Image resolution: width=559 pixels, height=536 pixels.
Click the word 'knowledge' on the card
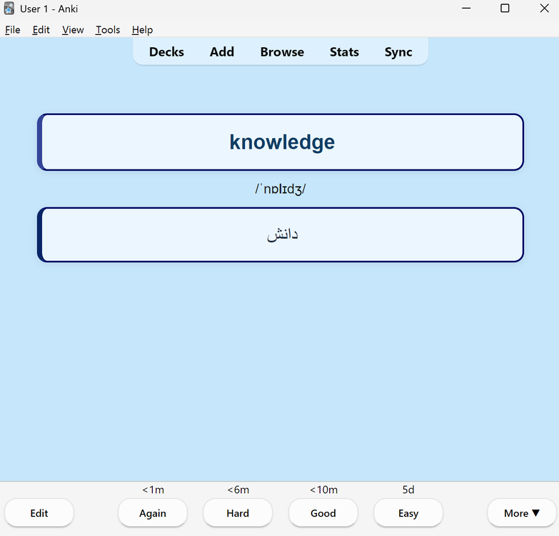coord(282,142)
